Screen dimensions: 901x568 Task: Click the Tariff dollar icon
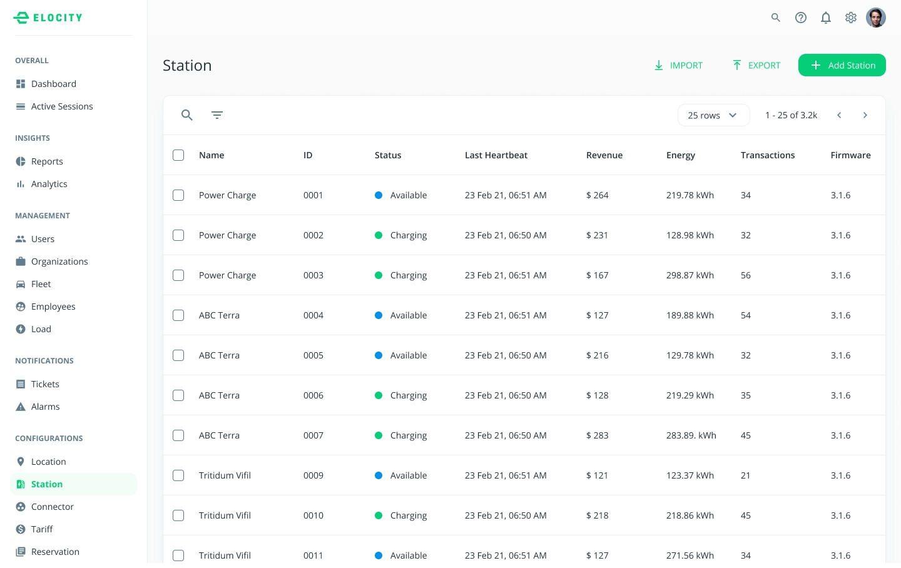(x=21, y=529)
